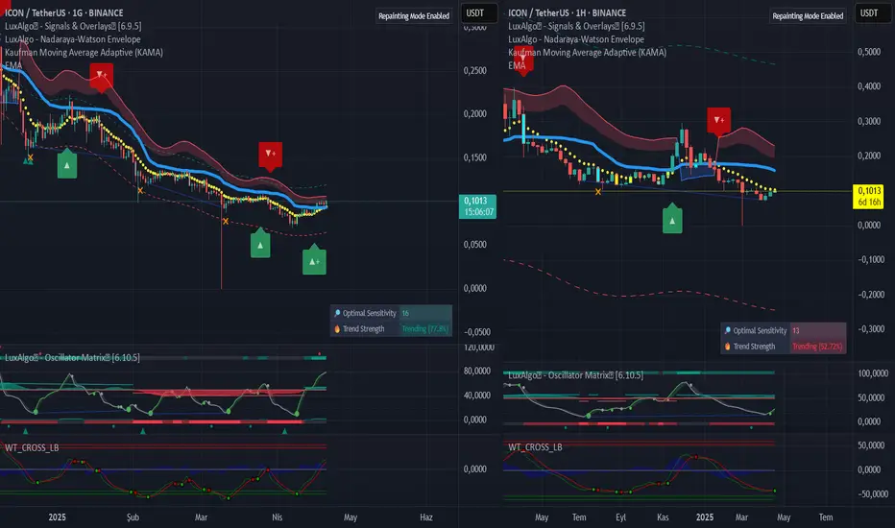Click the Trend Strength Trending (52.72%) row

784,347
